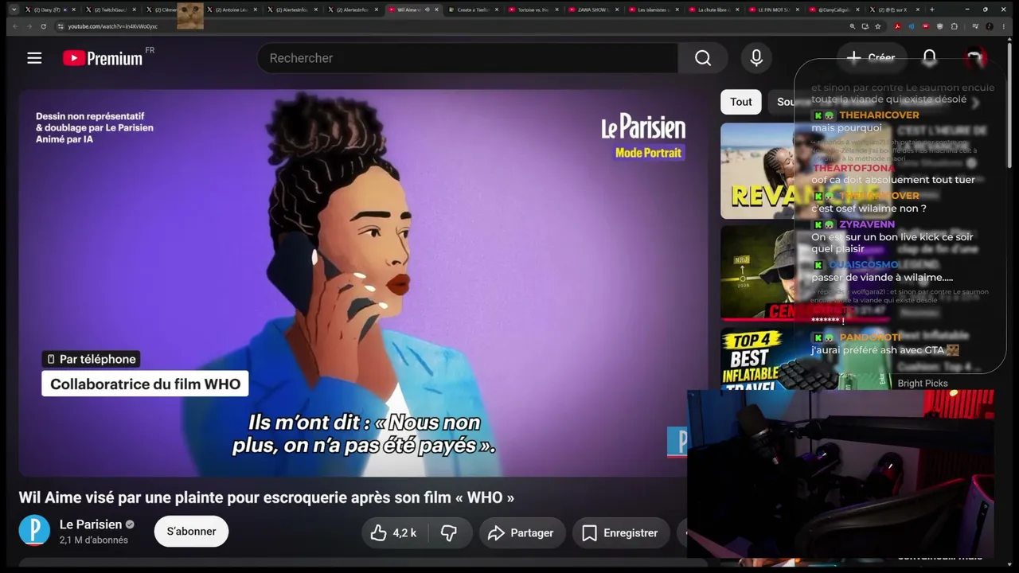This screenshot has width=1019, height=573.
Task: Go to YouTube Premium home via logo
Action: [103, 58]
